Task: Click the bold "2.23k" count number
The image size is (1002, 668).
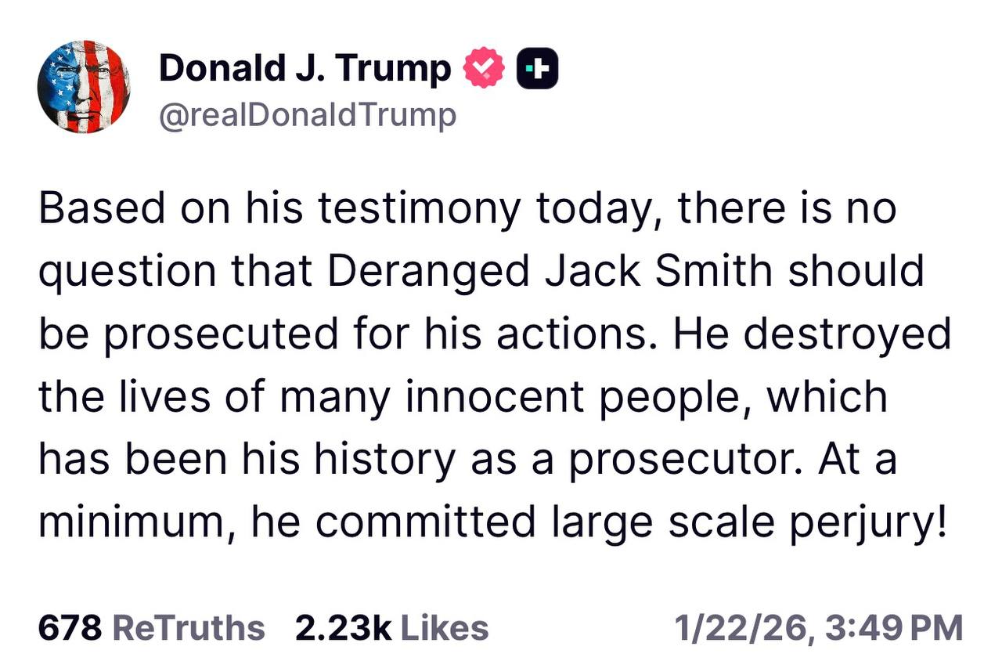Action: coord(343,627)
